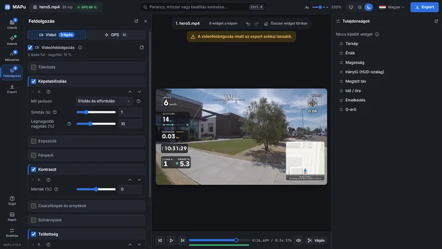Undo the last widget change
442x249 pixels.
[x=248, y=23]
